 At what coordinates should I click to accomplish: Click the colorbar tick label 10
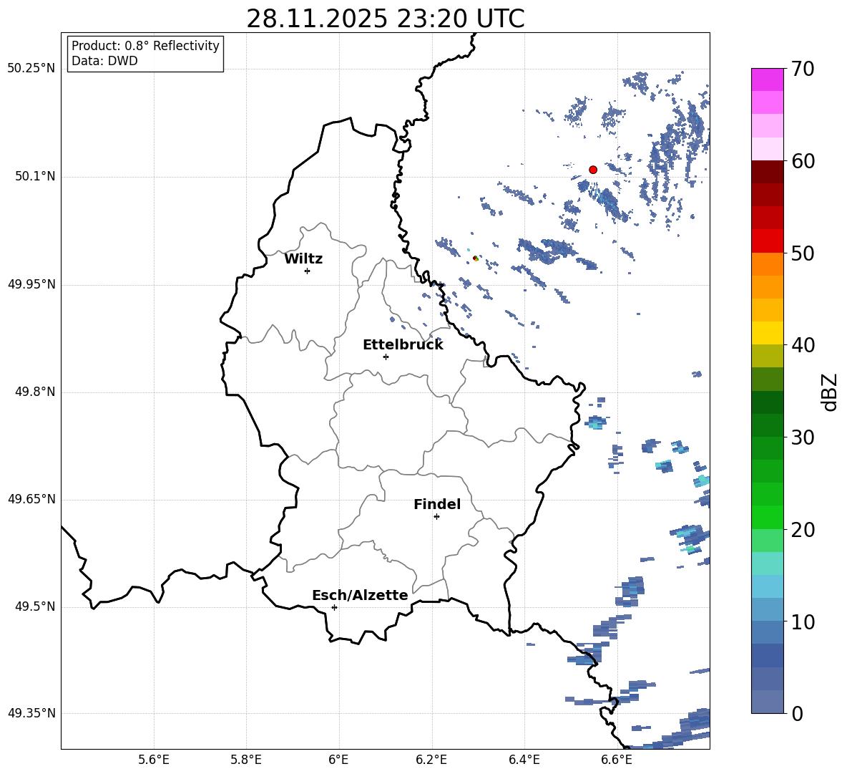[803, 621]
